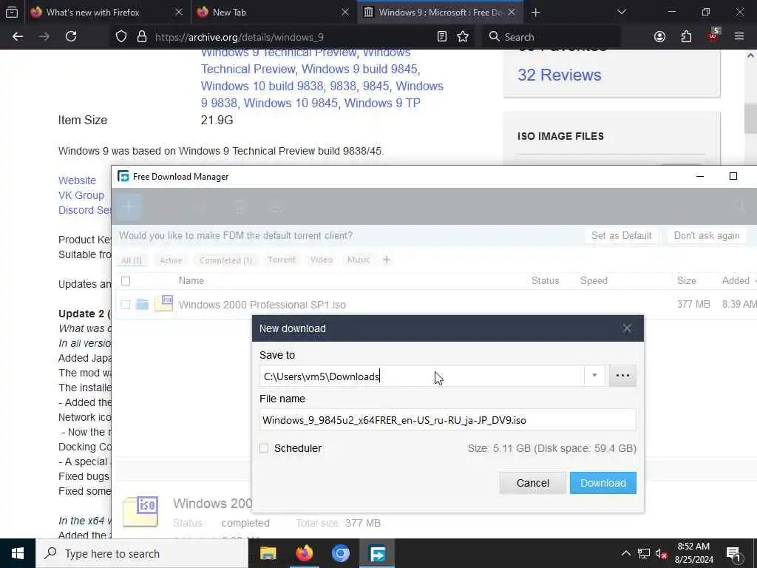
Task: Open the list all tabs chevron
Action: click(621, 12)
